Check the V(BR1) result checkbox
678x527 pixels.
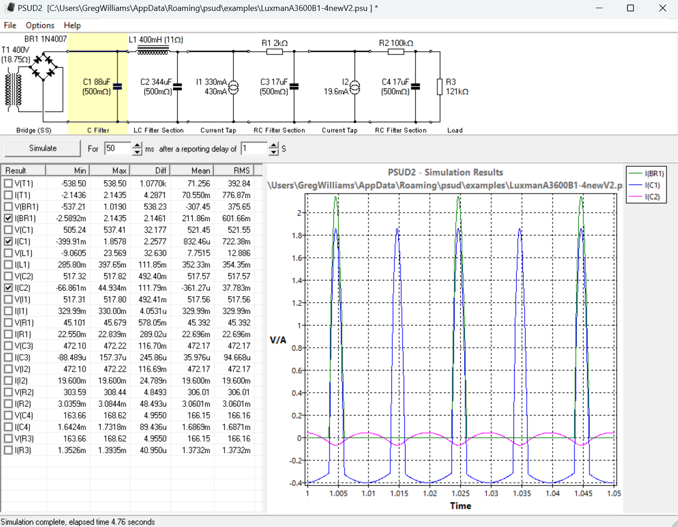tap(8, 207)
